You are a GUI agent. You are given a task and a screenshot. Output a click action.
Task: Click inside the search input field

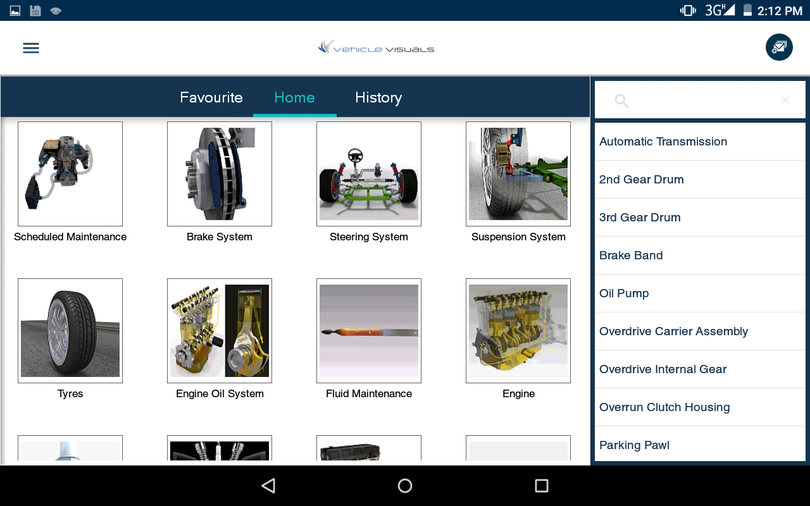tap(700, 100)
